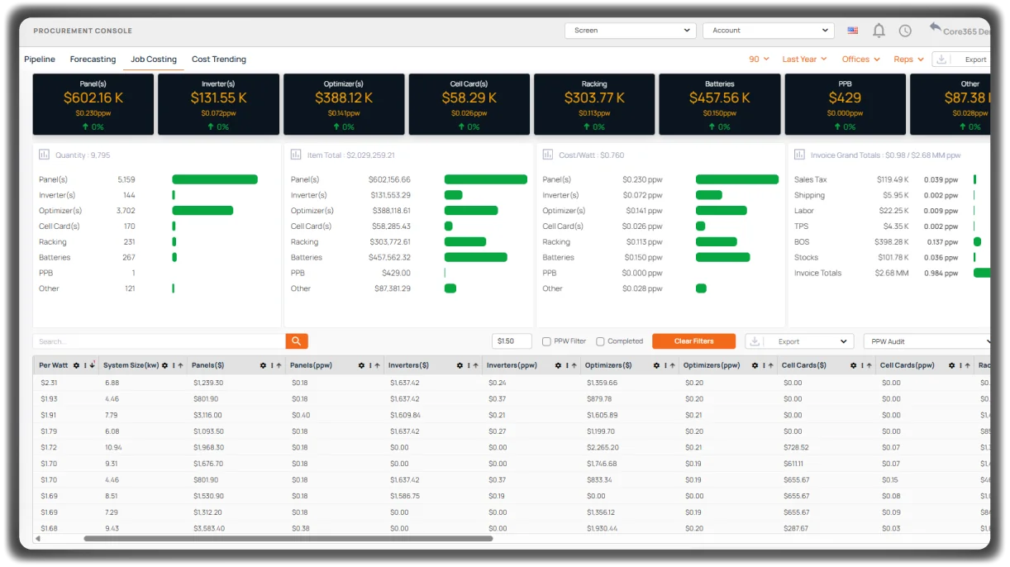Click the Optimizer(s) $388.12 K card
Viewport: 1010px width, 567px height.
[344, 104]
